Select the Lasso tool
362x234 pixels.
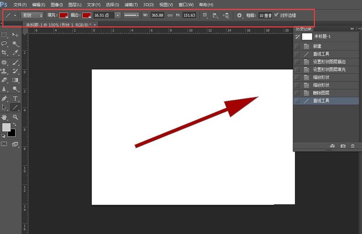coord(5,44)
